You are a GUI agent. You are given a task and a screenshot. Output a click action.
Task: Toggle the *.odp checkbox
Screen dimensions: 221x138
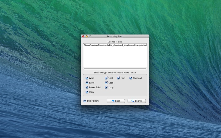click(106, 87)
